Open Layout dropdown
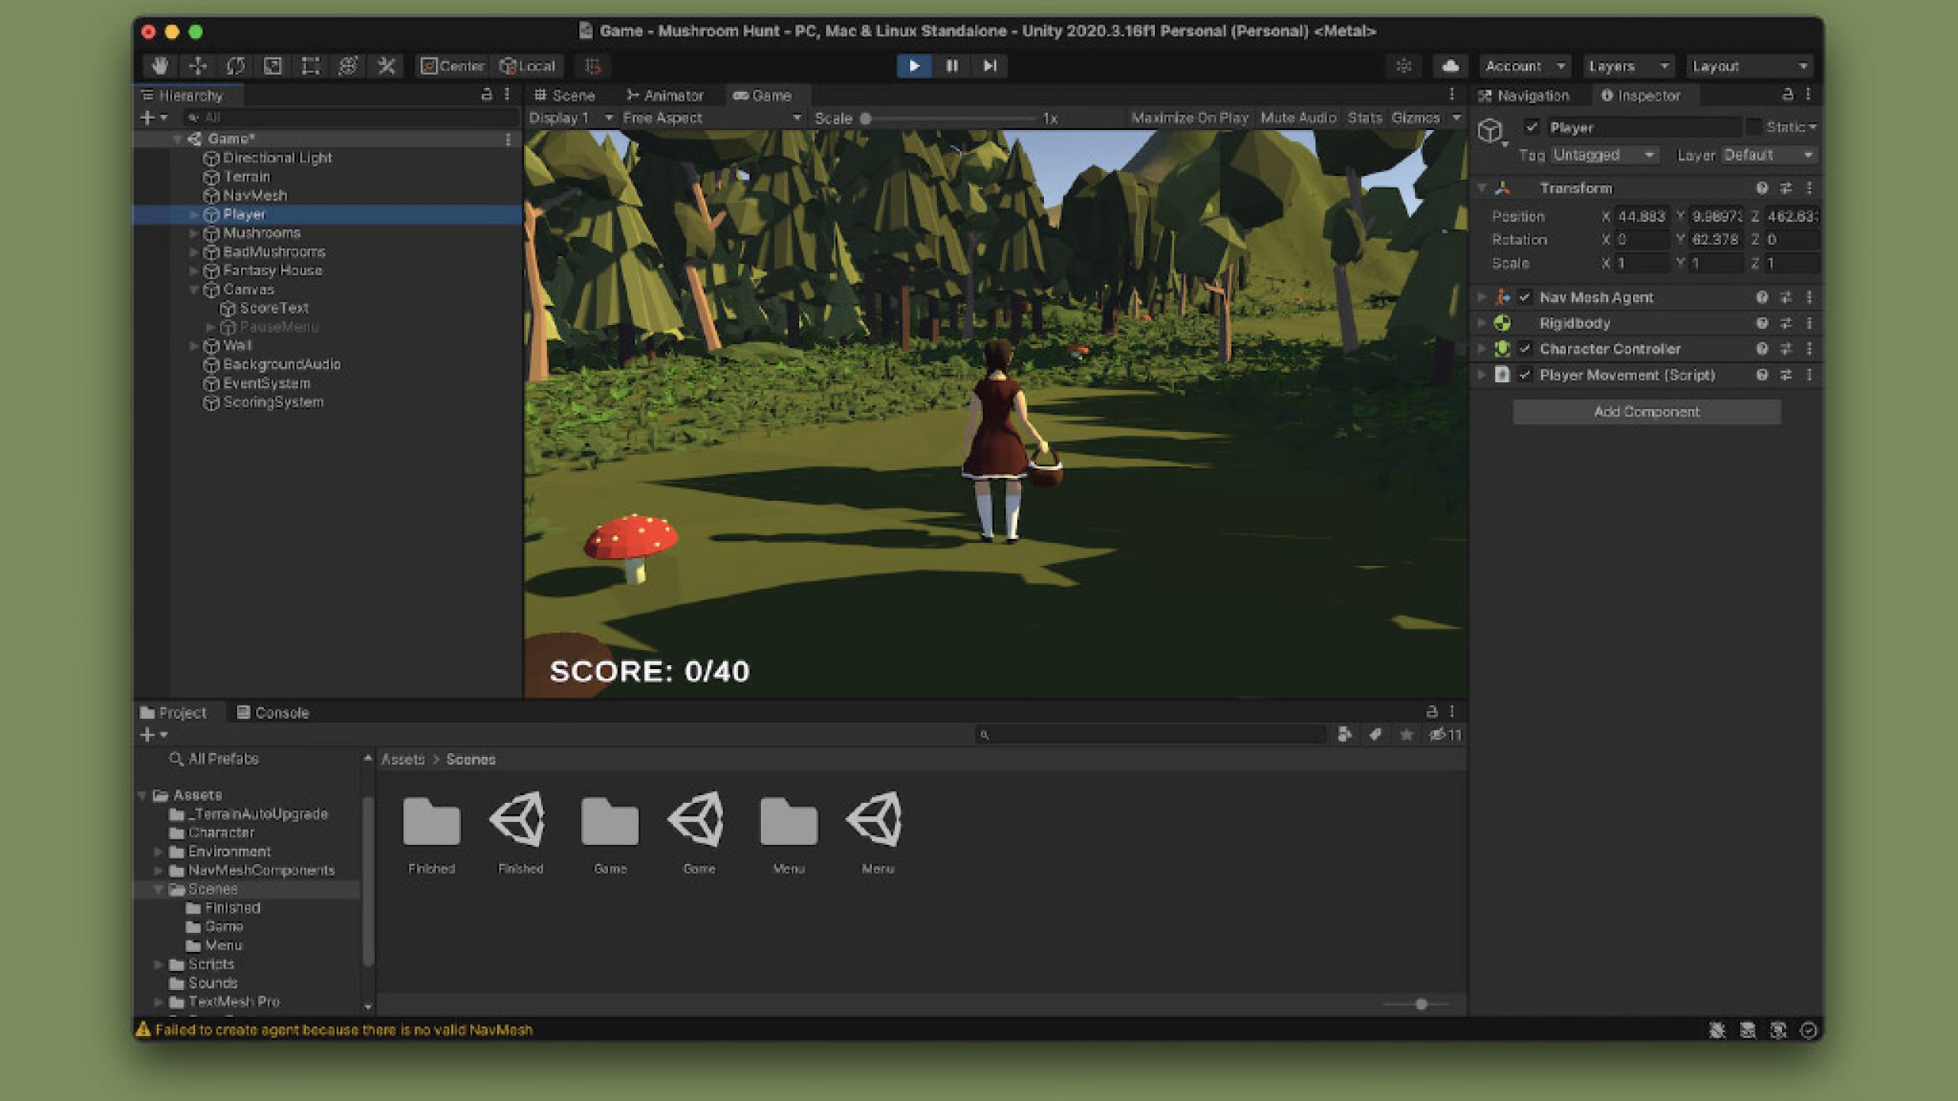1958x1101 pixels. (1749, 66)
